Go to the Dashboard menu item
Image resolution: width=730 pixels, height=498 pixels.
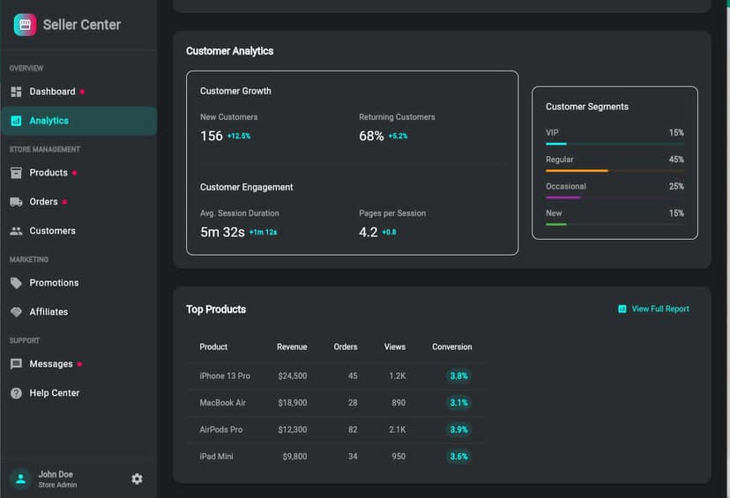click(52, 92)
